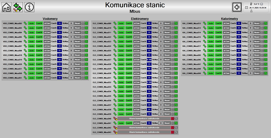Click the 5.4 °C temperature reading
Screen dimensions: 271x138
click(257, 4)
